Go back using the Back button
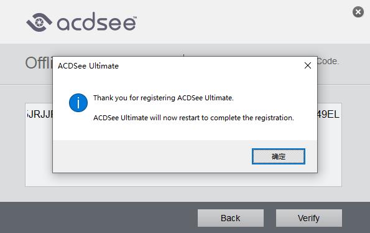 231,218
